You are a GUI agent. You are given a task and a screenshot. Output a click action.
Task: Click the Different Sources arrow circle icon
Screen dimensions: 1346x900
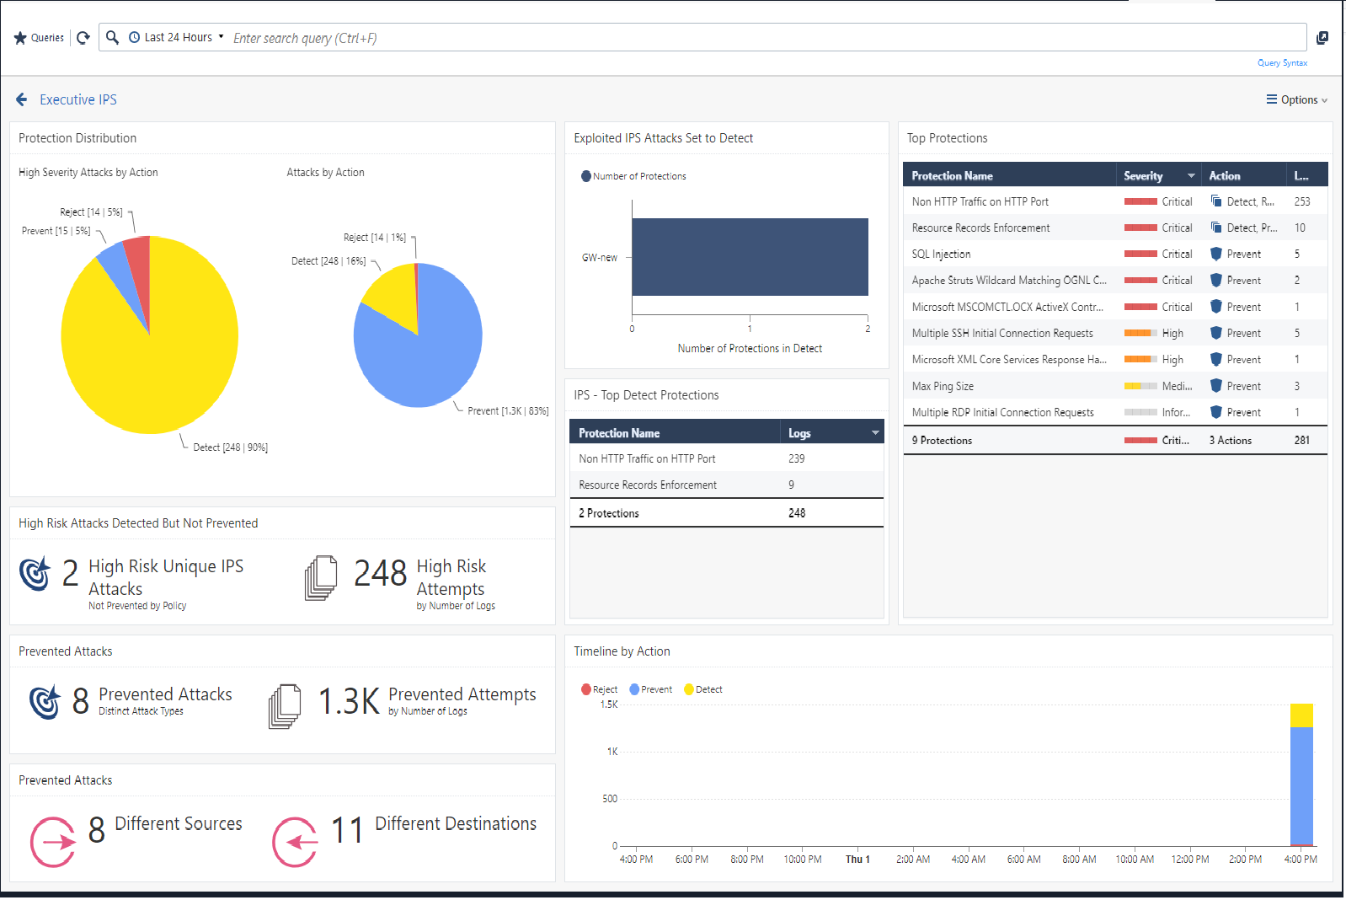pos(53,841)
